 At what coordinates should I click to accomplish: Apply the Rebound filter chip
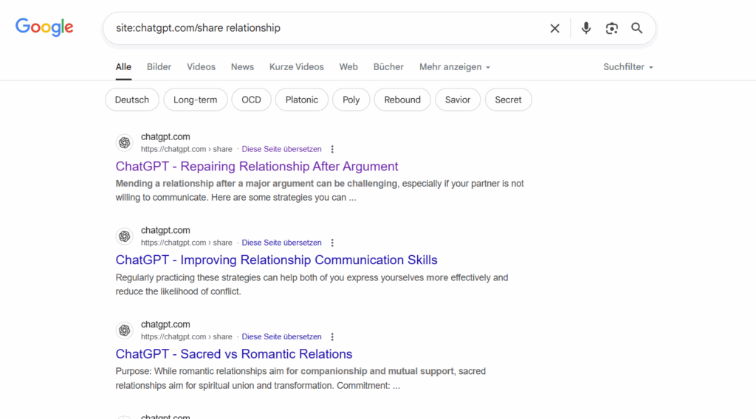[x=402, y=100]
